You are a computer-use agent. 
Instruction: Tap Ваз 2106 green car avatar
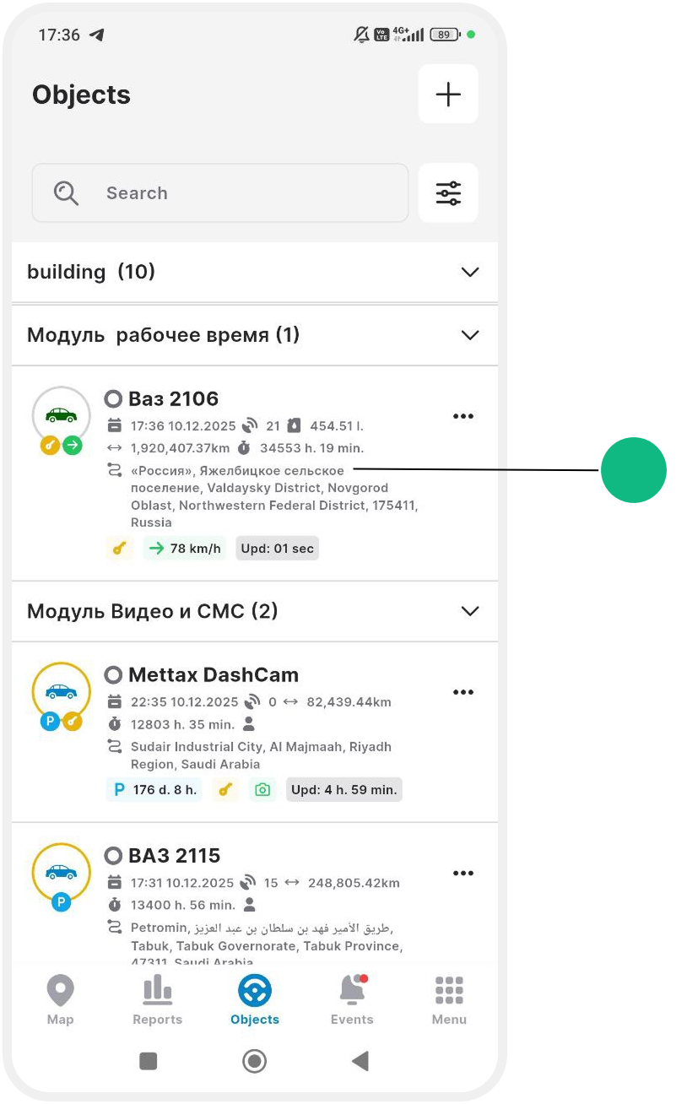tap(61, 415)
